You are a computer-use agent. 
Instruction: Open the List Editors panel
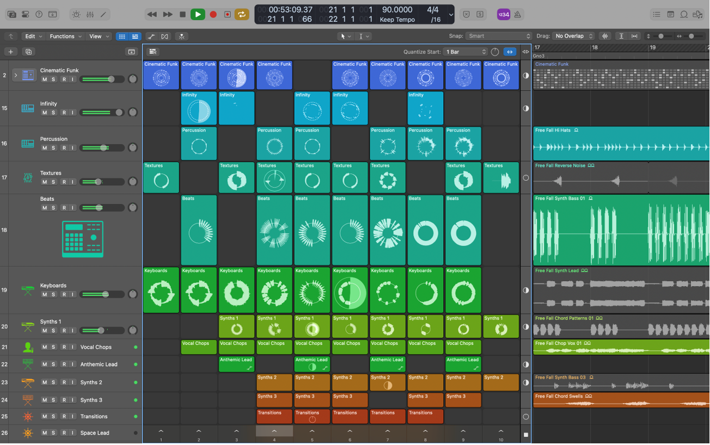click(x=657, y=15)
